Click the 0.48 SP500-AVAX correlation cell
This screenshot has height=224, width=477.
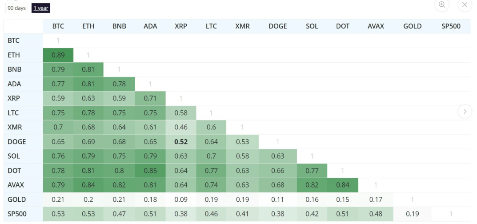point(376,214)
